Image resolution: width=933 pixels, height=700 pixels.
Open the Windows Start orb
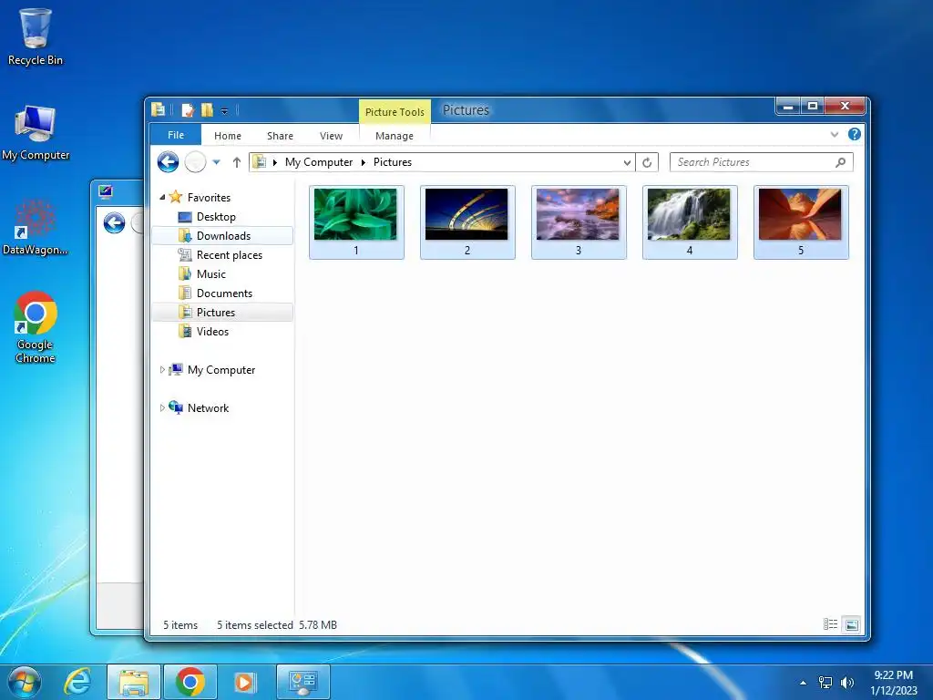coord(24,682)
